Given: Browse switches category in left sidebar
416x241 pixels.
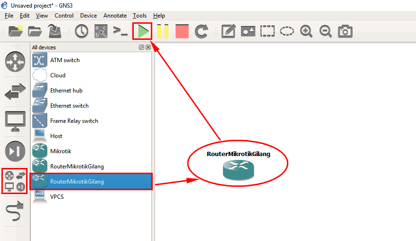Looking at the screenshot, I should (x=15, y=92).
